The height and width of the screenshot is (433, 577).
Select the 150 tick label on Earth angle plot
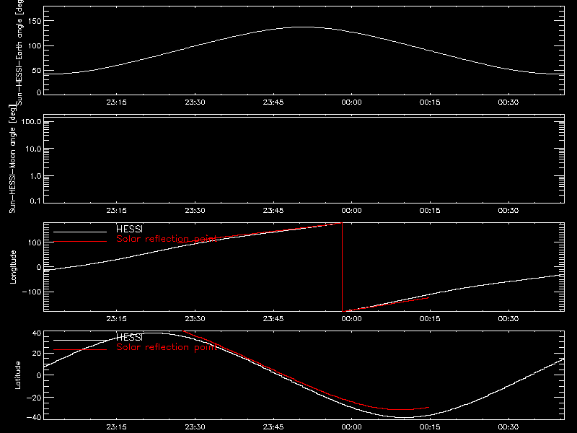pos(34,21)
